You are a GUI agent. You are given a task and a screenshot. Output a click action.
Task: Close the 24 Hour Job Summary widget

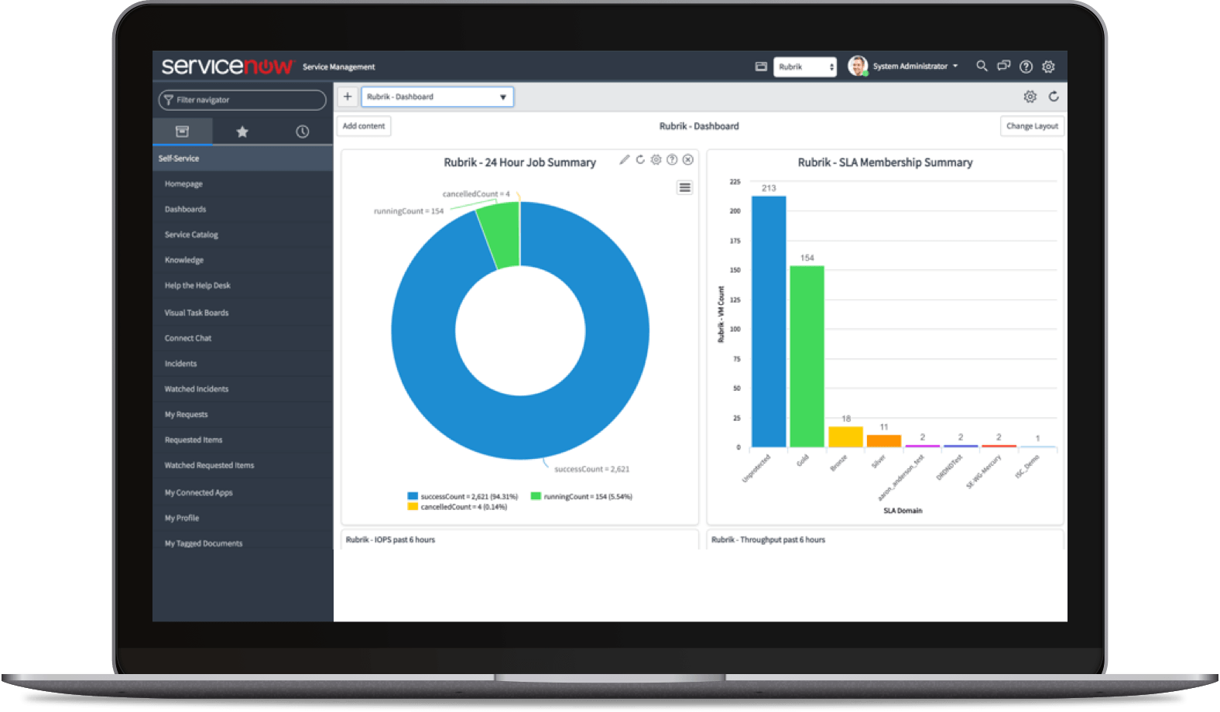(x=688, y=160)
